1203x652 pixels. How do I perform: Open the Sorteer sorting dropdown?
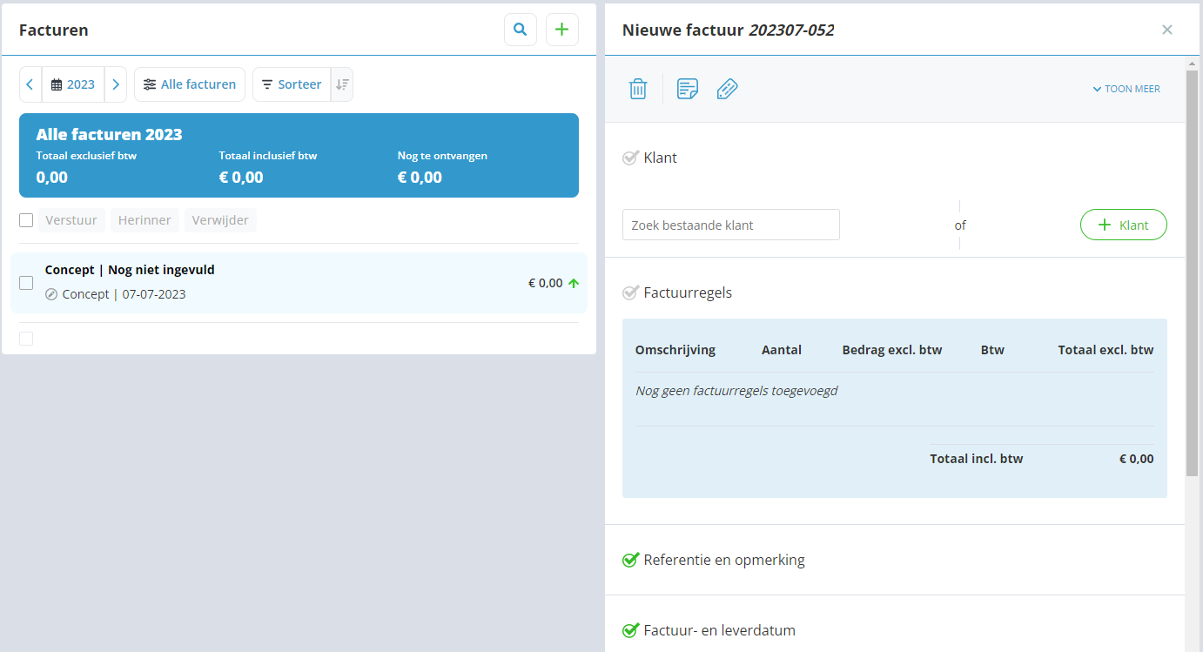click(x=292, y=84)
